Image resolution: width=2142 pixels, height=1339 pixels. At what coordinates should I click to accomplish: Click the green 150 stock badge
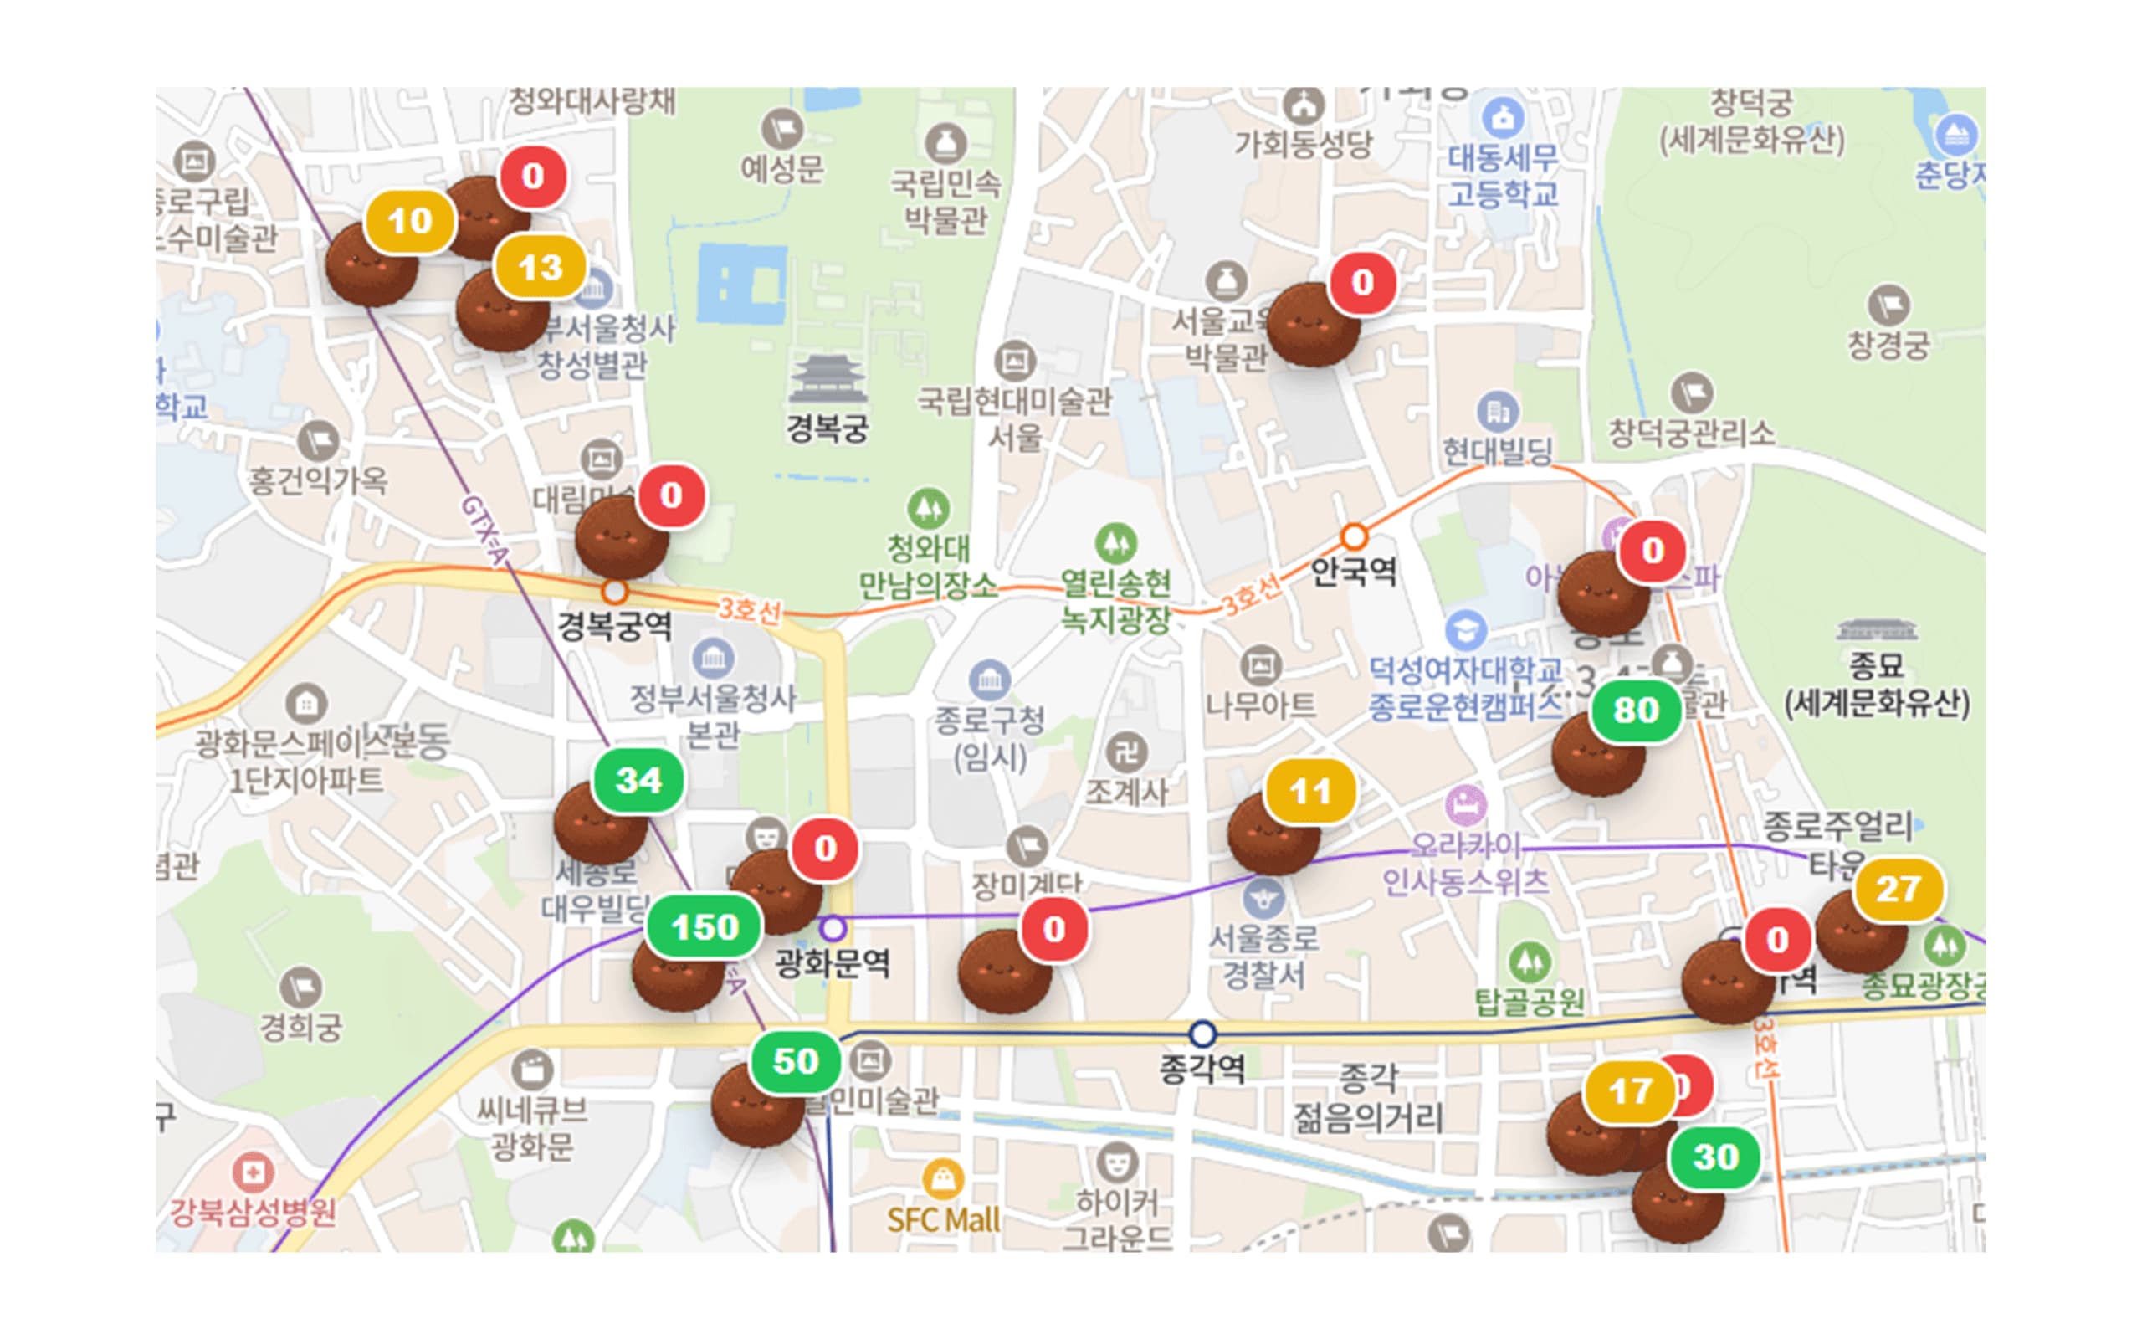[x=704, y=926]
